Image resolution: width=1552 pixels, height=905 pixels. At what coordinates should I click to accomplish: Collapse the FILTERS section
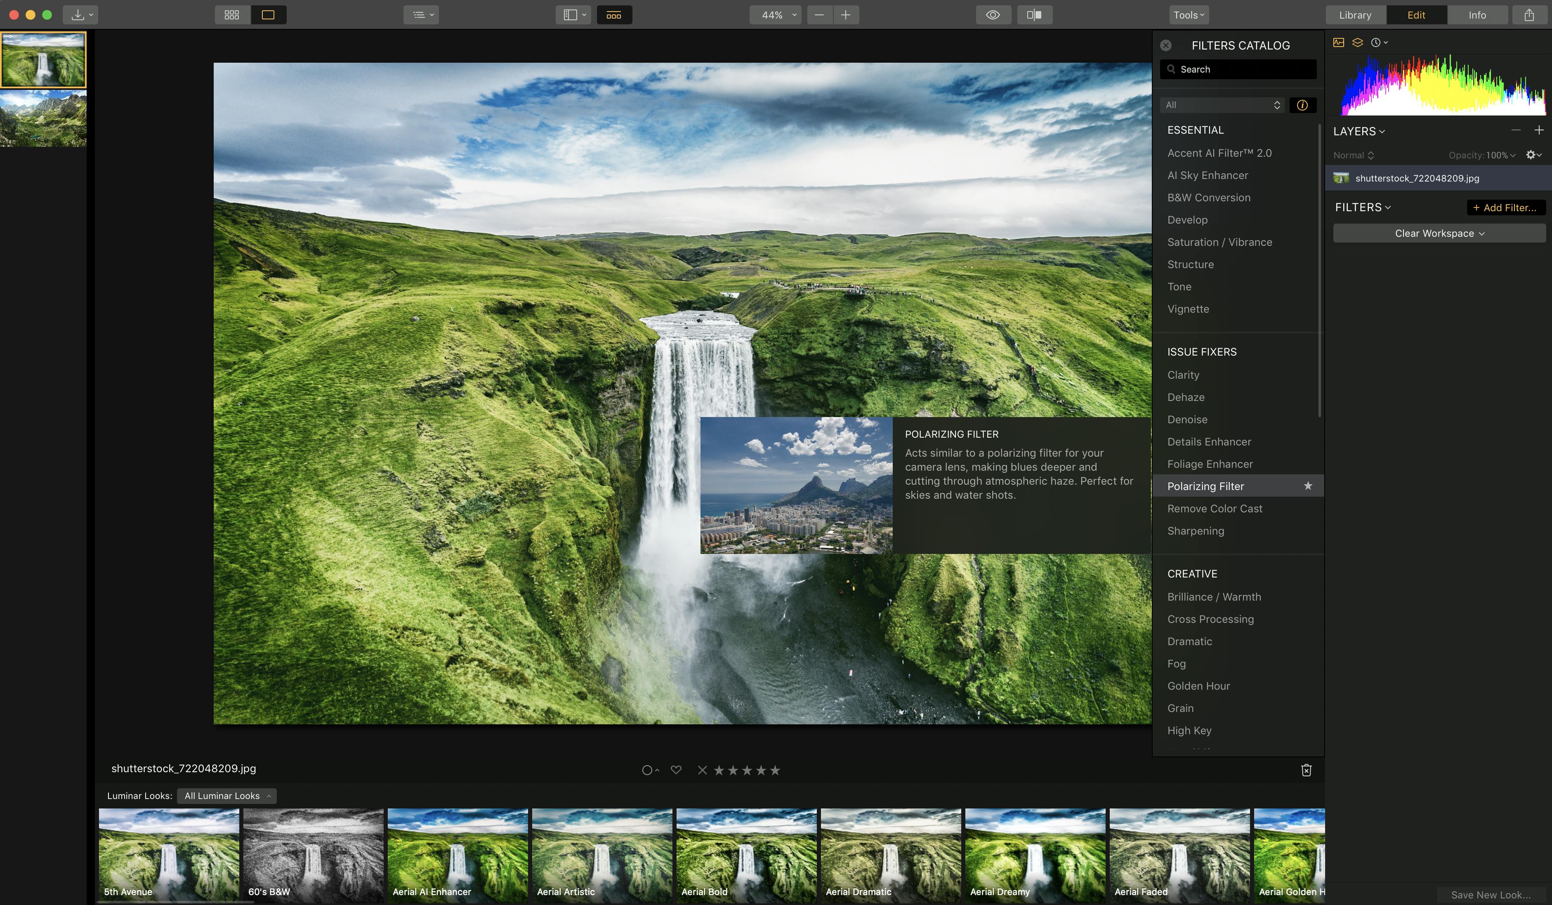tap(1363, 207)
